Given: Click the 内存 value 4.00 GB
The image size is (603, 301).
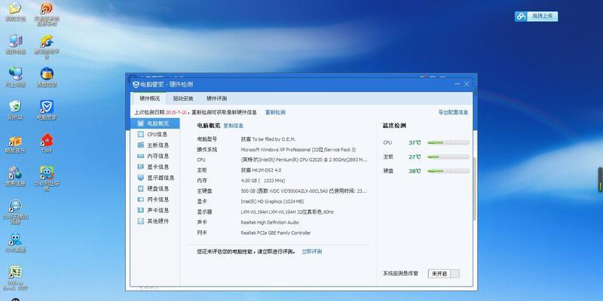Looking at the screenshot, I should (262, 181).
